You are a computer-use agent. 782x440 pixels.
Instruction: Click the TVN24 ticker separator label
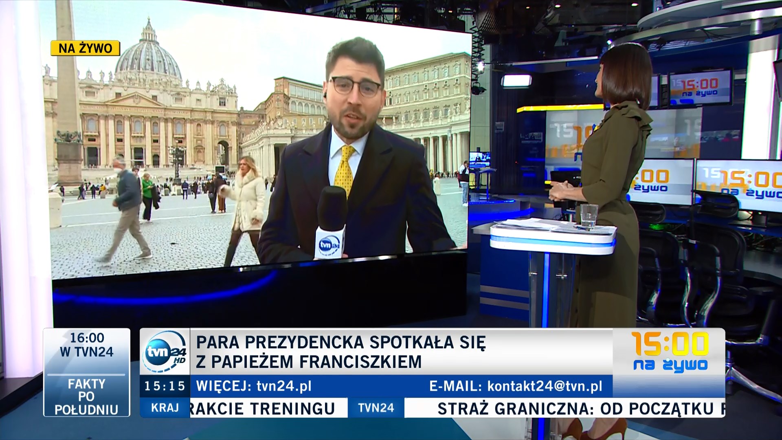pyautogui.click(x=376, y=408)
